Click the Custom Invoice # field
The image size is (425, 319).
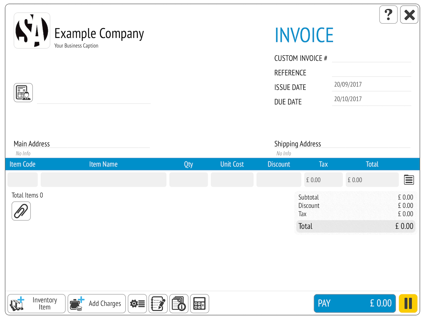coord(372,57)
